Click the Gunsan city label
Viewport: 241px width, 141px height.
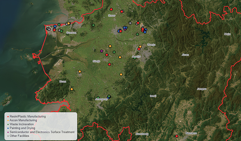click(x=71, y=33)
